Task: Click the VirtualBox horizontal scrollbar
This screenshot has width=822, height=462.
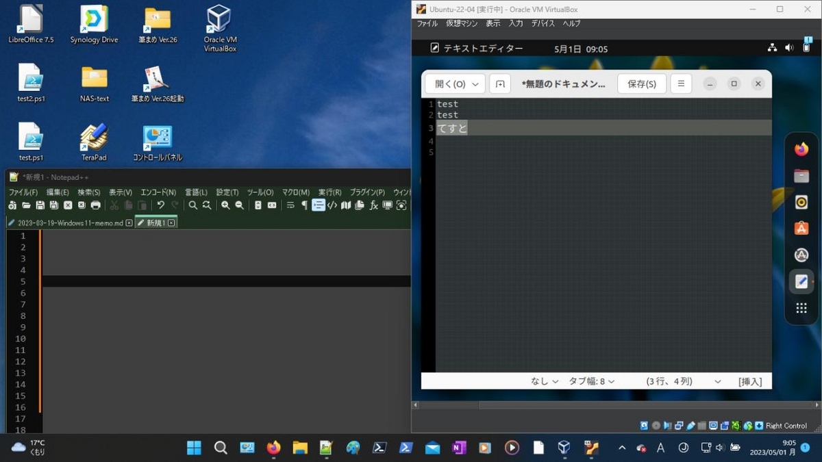Action: (614, 405)
